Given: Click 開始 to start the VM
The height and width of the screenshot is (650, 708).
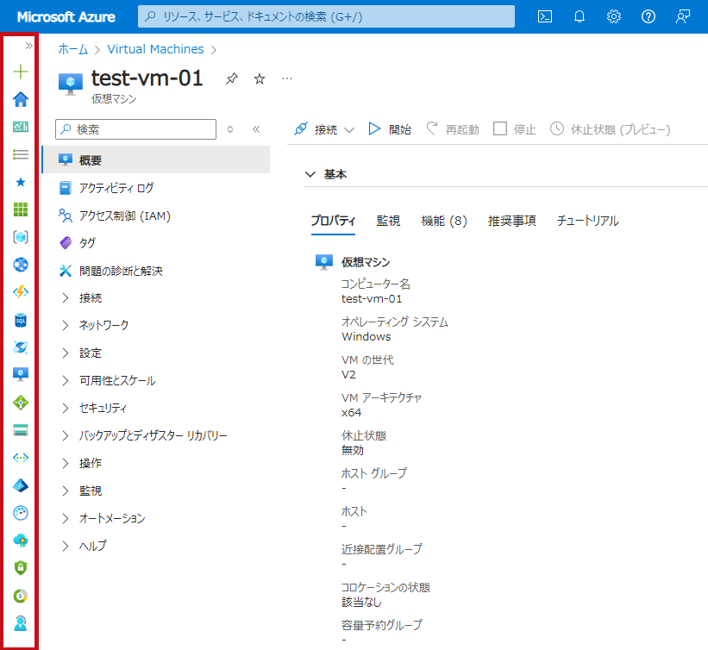Looking at the screenshot, I should (390, 129).
